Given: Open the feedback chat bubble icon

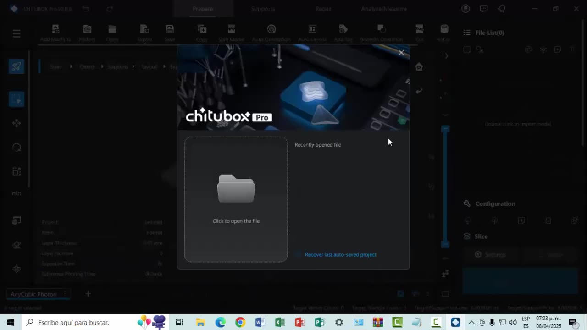Looking at the screenshot, I should (x=483, y=9).
